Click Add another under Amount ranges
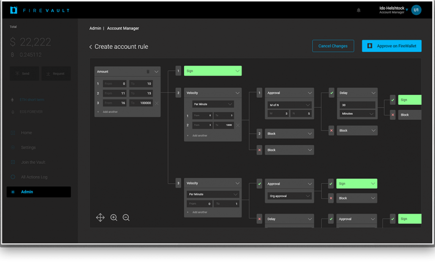 110,112
